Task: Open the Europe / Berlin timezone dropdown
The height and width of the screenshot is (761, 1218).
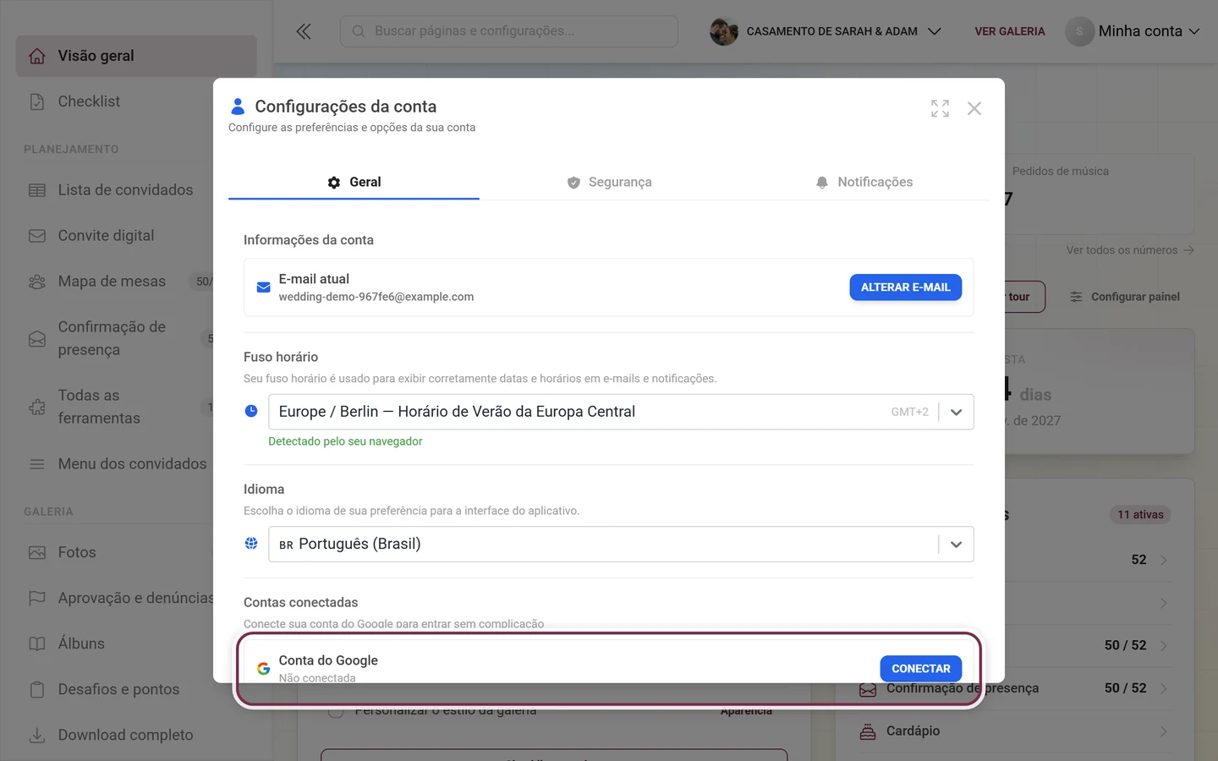Action: [621, 412]
